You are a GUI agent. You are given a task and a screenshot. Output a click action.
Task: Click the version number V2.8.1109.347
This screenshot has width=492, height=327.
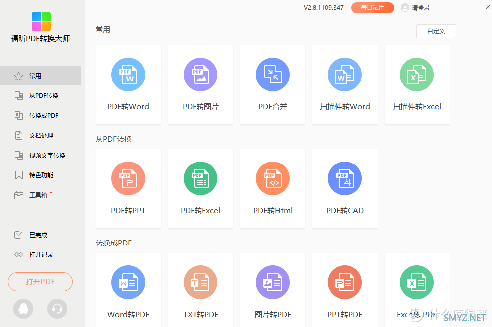323,8
